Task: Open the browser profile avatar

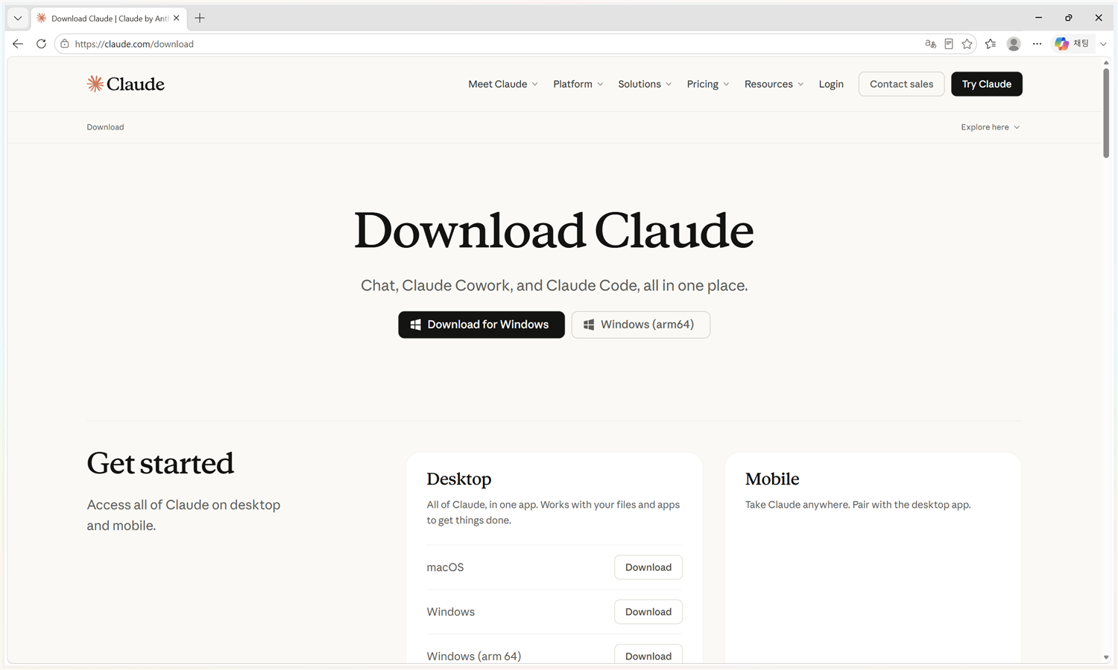Action: tap(1014, 44)
